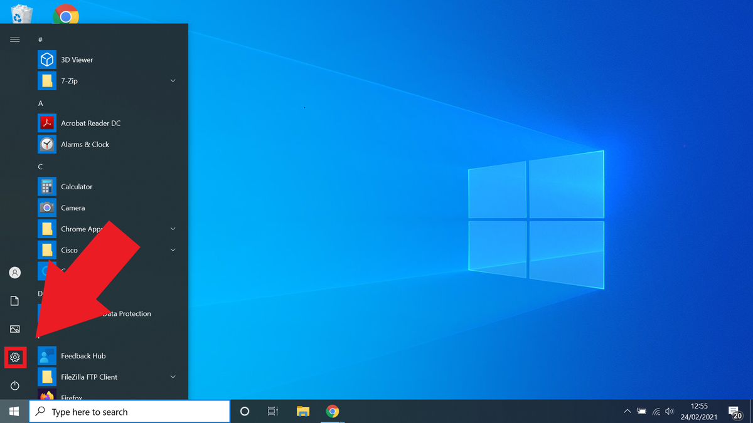The height and width of the screenshot is (423, 753).
Task: Expand the FileZilla FTP Client group
Action: point(173,377)
